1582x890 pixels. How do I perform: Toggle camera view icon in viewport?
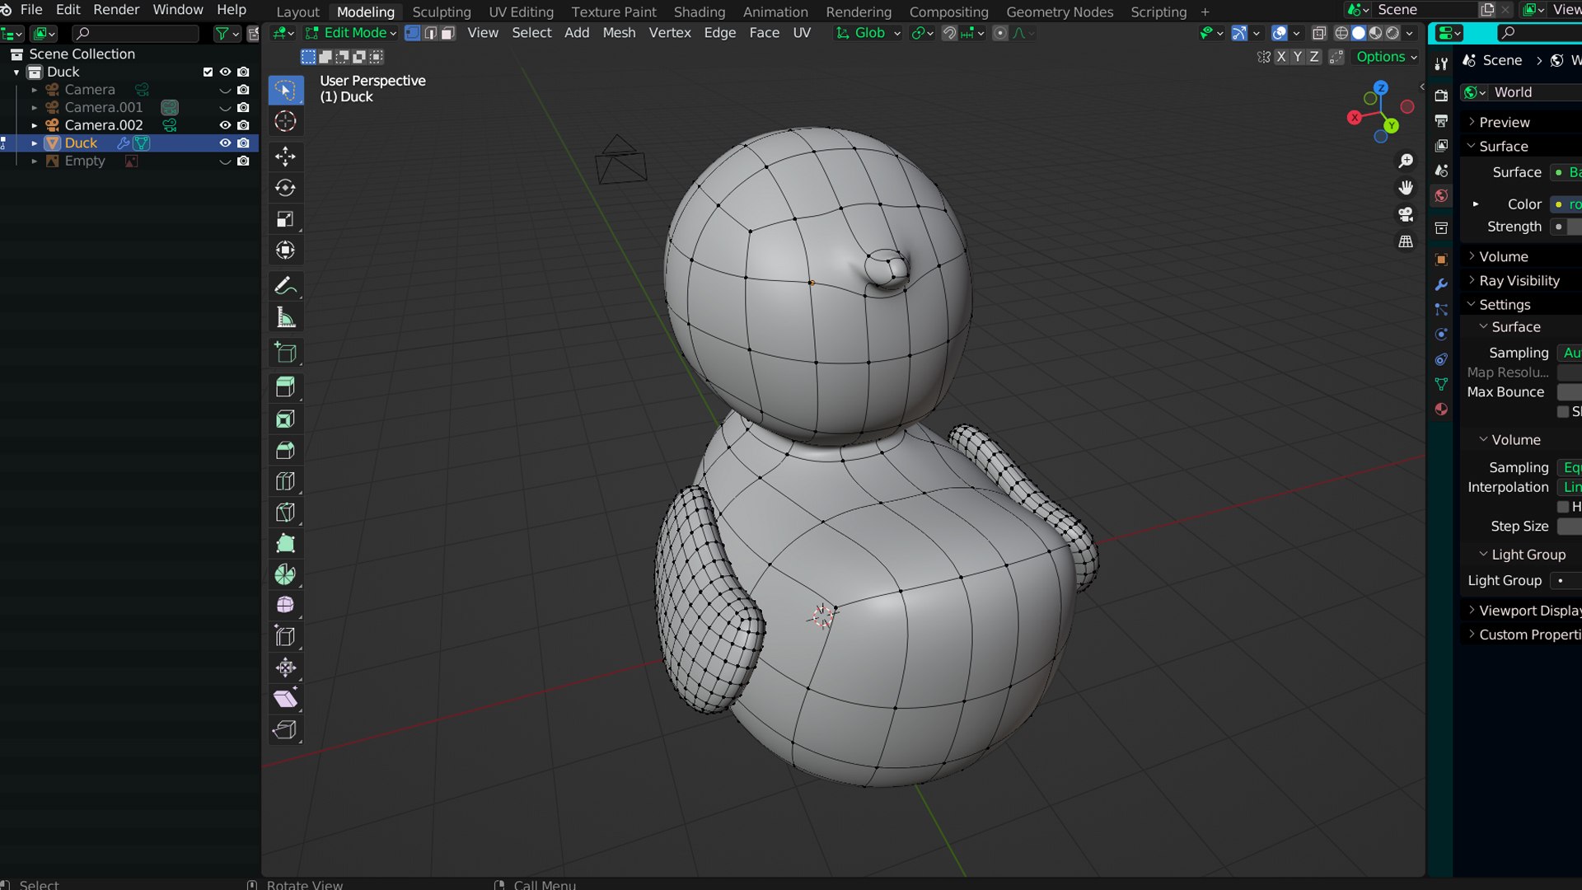(x=1406, y=214)
